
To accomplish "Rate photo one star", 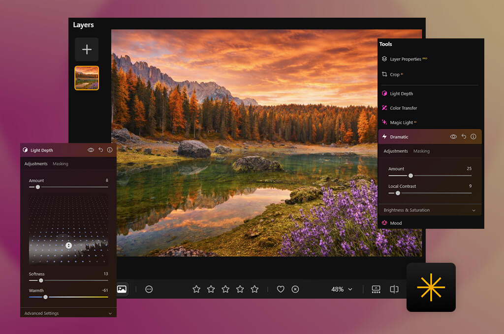I will (x=196, y=289).
